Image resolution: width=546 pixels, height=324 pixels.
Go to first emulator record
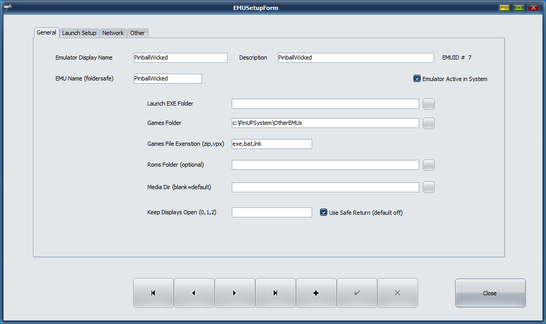click(x=153, y=293)
